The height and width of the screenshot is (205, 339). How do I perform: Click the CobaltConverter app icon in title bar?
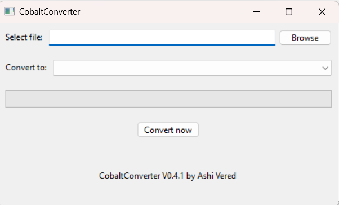pos(10,11)
